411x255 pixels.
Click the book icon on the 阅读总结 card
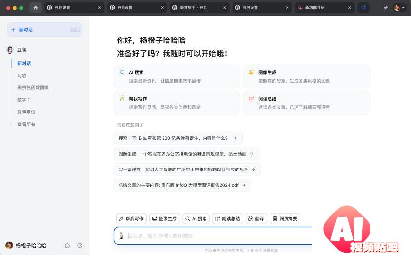[x=251, y=99]
